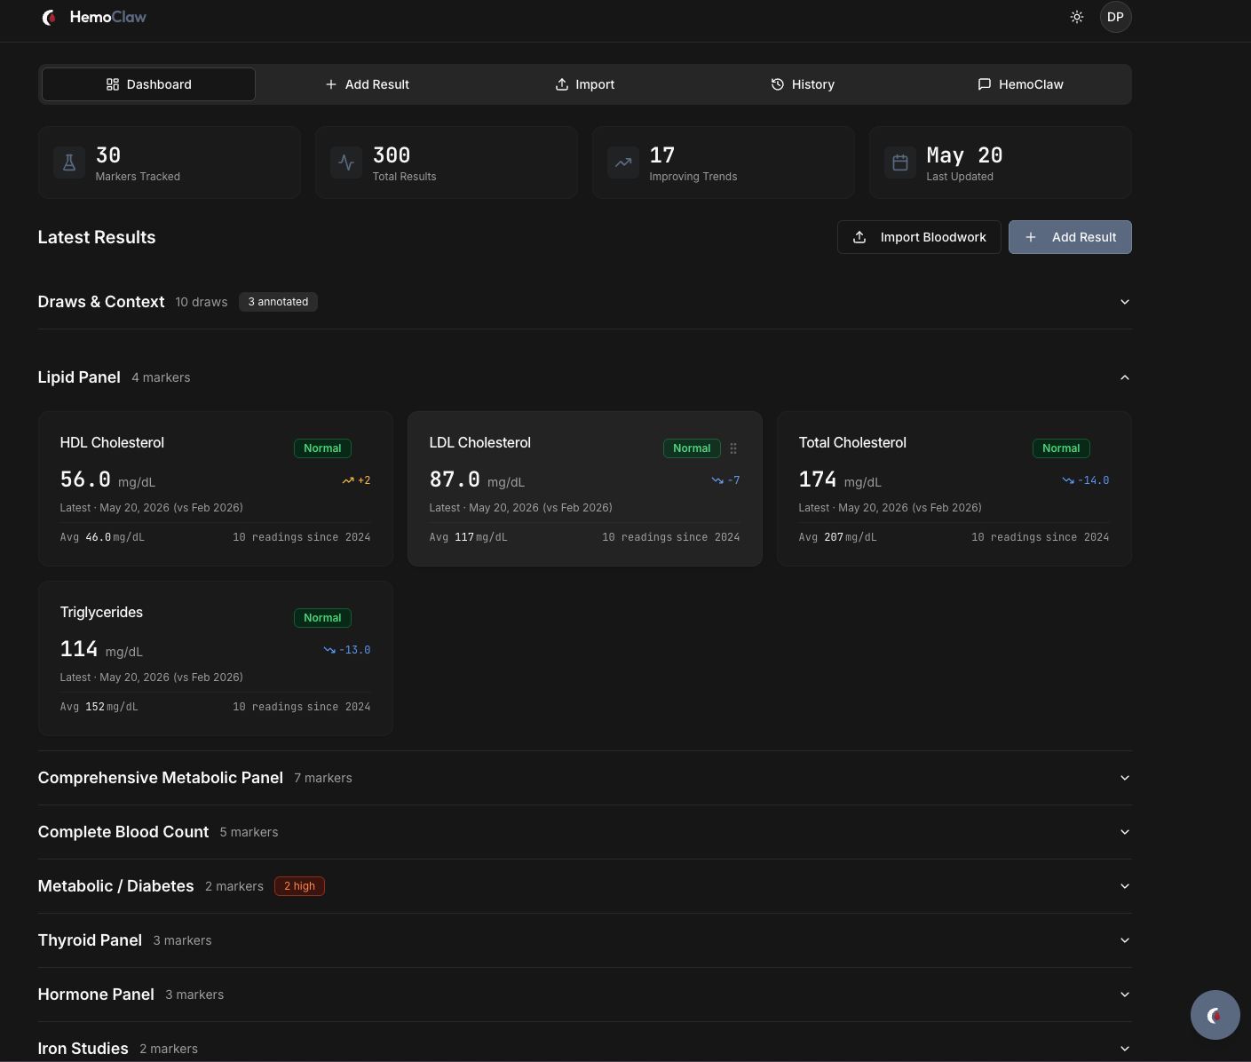Click the HDL Cholesterol Normal status badge

pos(322,448)
